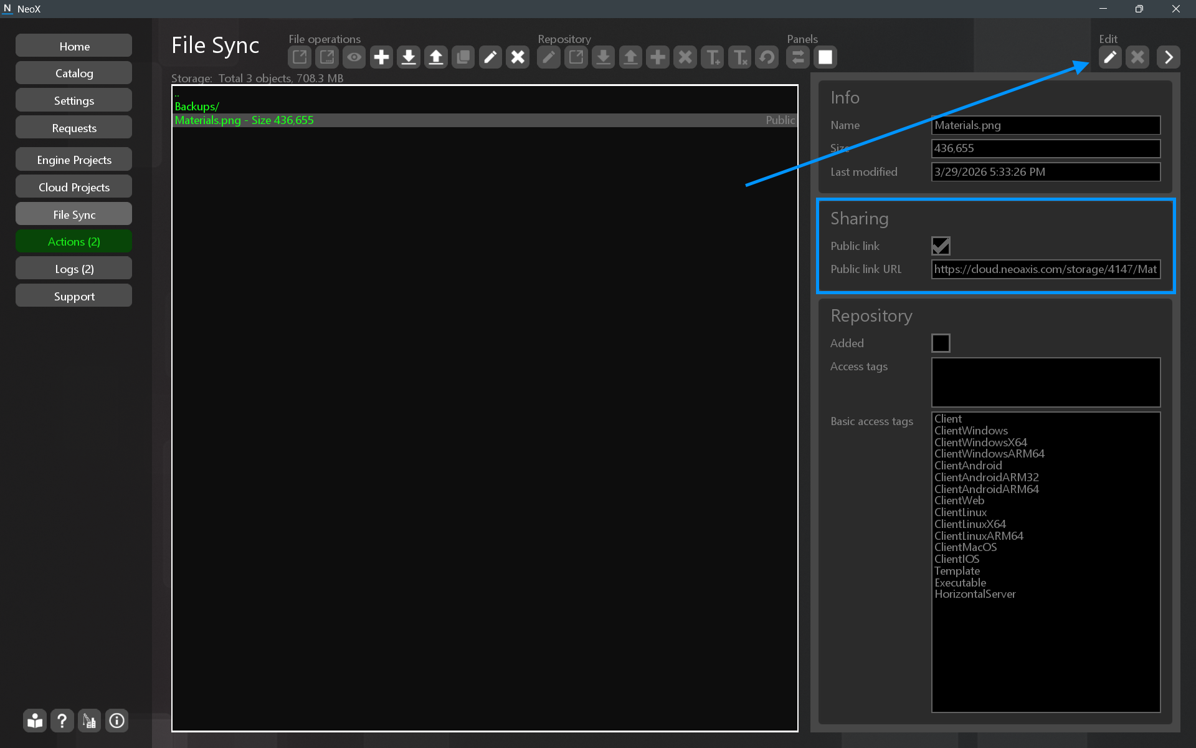Click the add (plus) icon in File operations
Screen dimensions: 1196x748
coord(381,57)
